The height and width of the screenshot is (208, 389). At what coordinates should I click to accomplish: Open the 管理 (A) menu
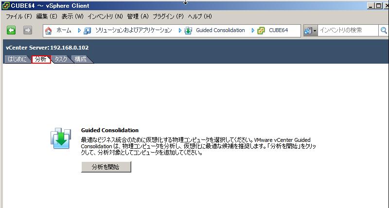click(138, 17)
